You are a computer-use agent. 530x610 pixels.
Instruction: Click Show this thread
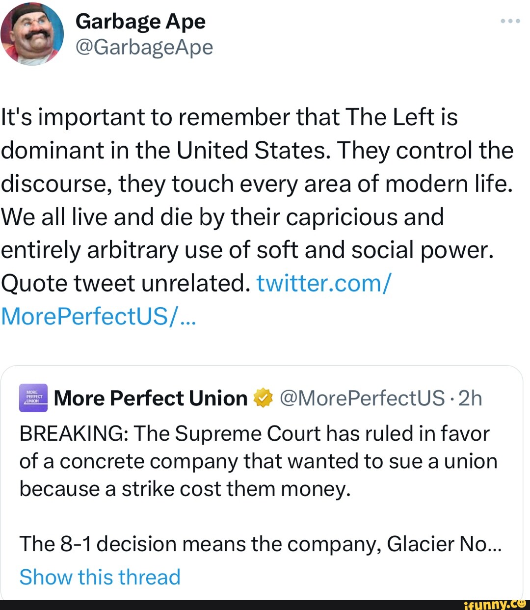click(x=100, y=577)
